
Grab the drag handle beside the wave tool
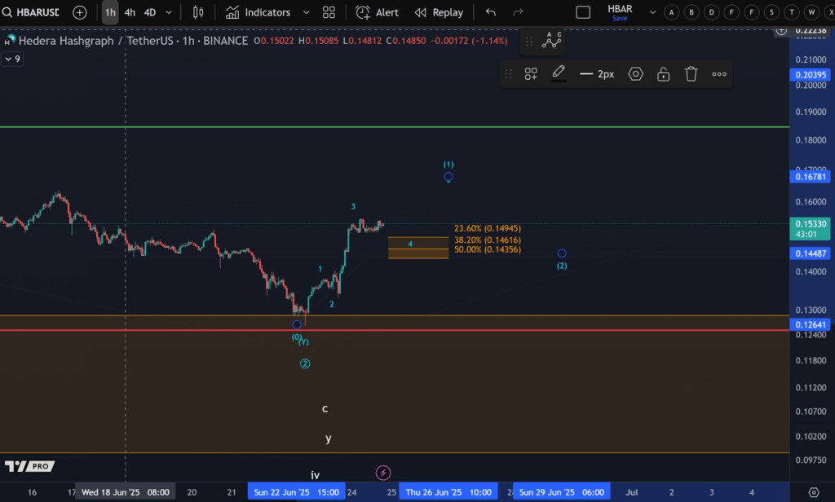click(x=528, y=41)
